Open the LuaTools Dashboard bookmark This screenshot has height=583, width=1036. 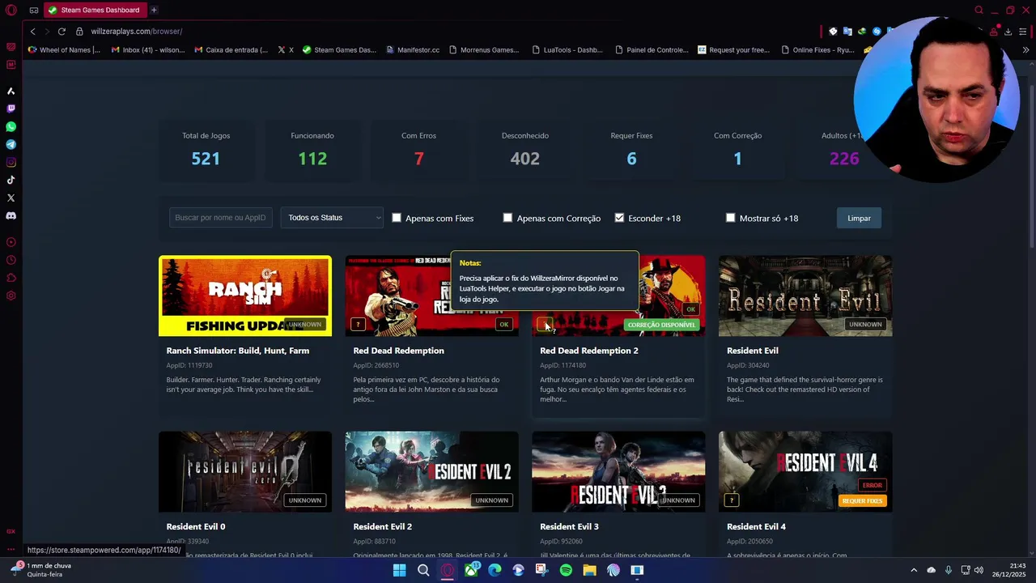point(567,49)
